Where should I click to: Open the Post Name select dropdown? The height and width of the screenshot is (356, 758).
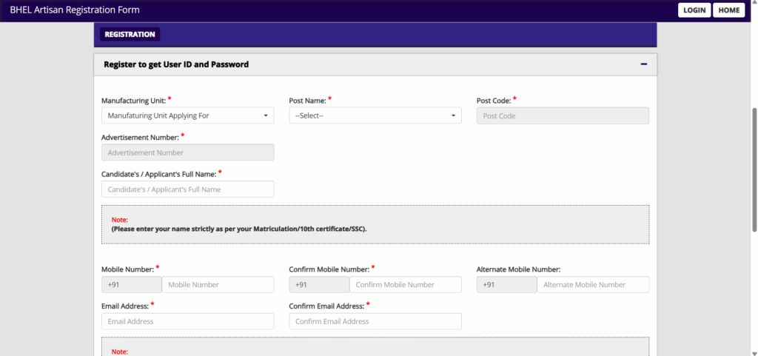[375, 115]
